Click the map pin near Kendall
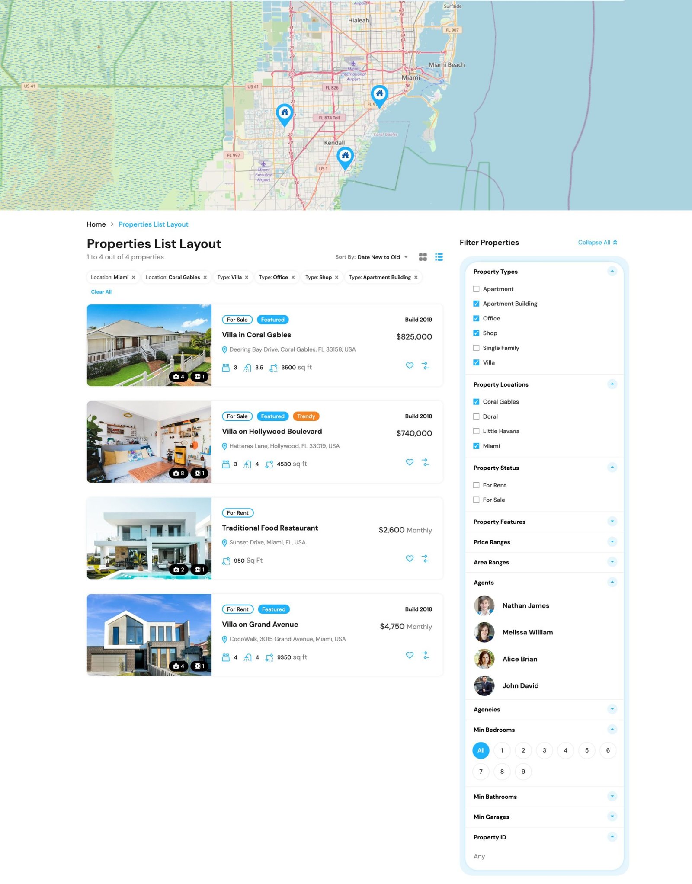This screenshot has height=884, width=692. [345, 157]
